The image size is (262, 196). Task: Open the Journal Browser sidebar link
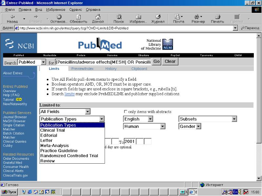coord(15,117)
